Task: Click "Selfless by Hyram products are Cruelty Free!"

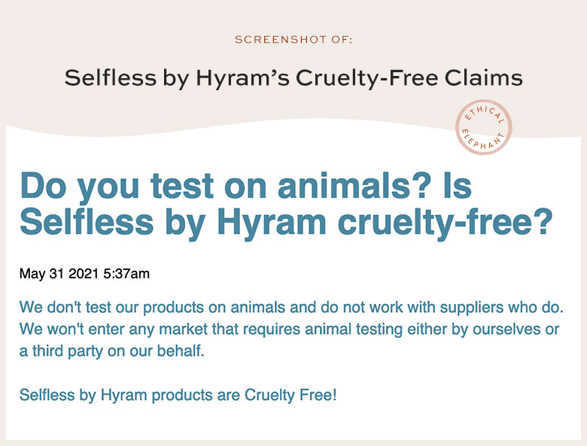Action: (x=178, y=395)
